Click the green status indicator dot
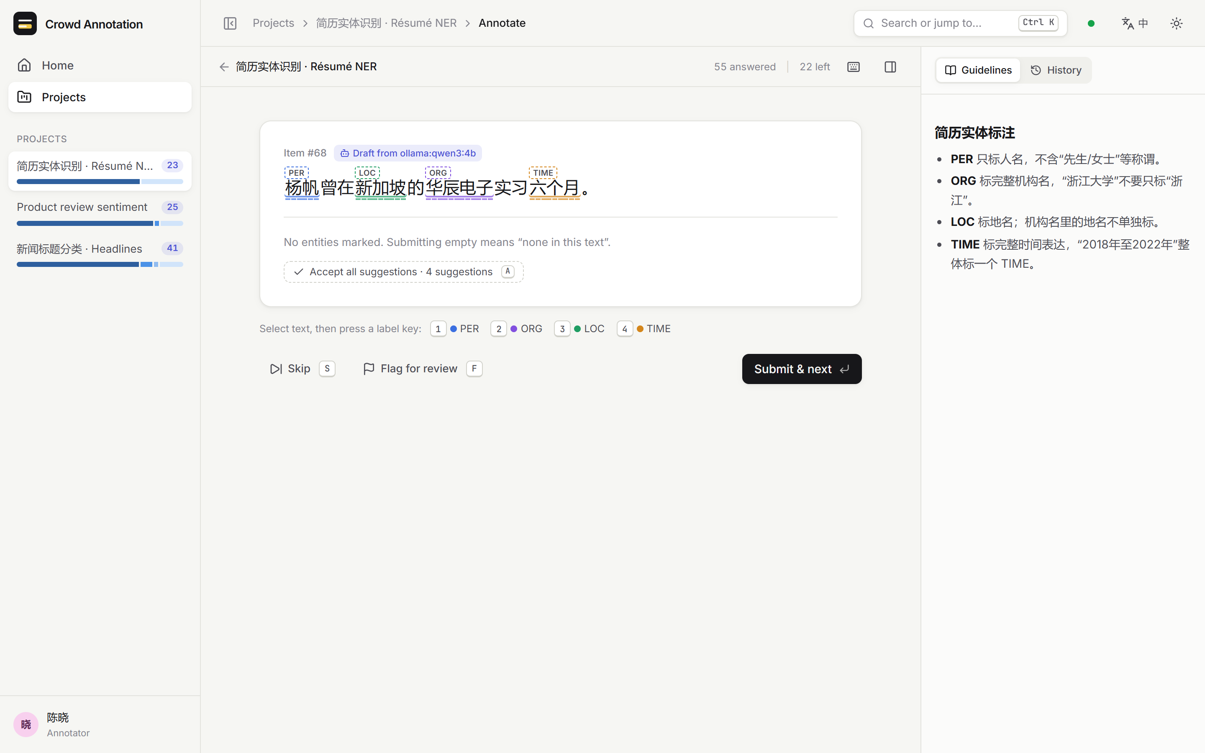The image size is (1205, 753). 1091,23
